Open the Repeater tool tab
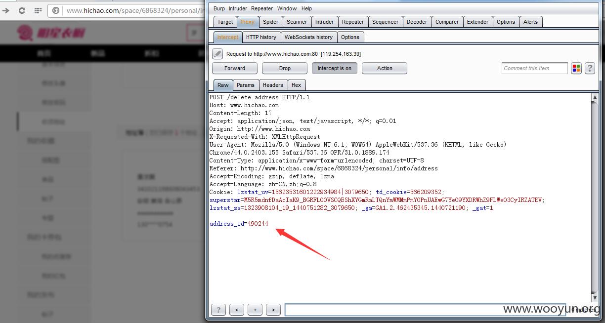 (x=353, y=22)
